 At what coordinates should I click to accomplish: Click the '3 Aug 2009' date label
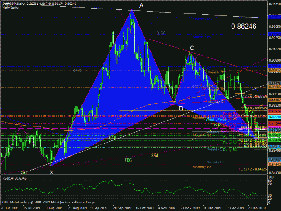[x=54, y=208]
